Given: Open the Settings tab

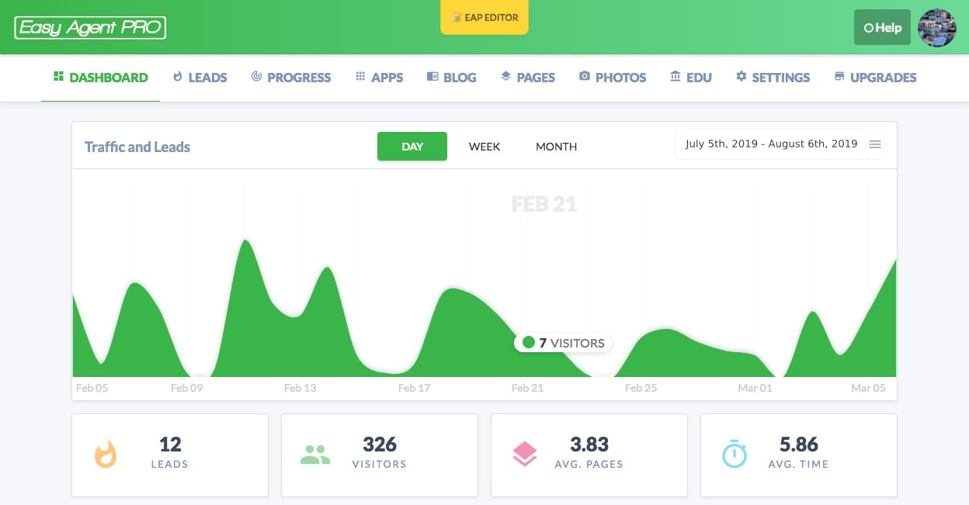Looking at the screenshot, I should click(x=773, y=78).
